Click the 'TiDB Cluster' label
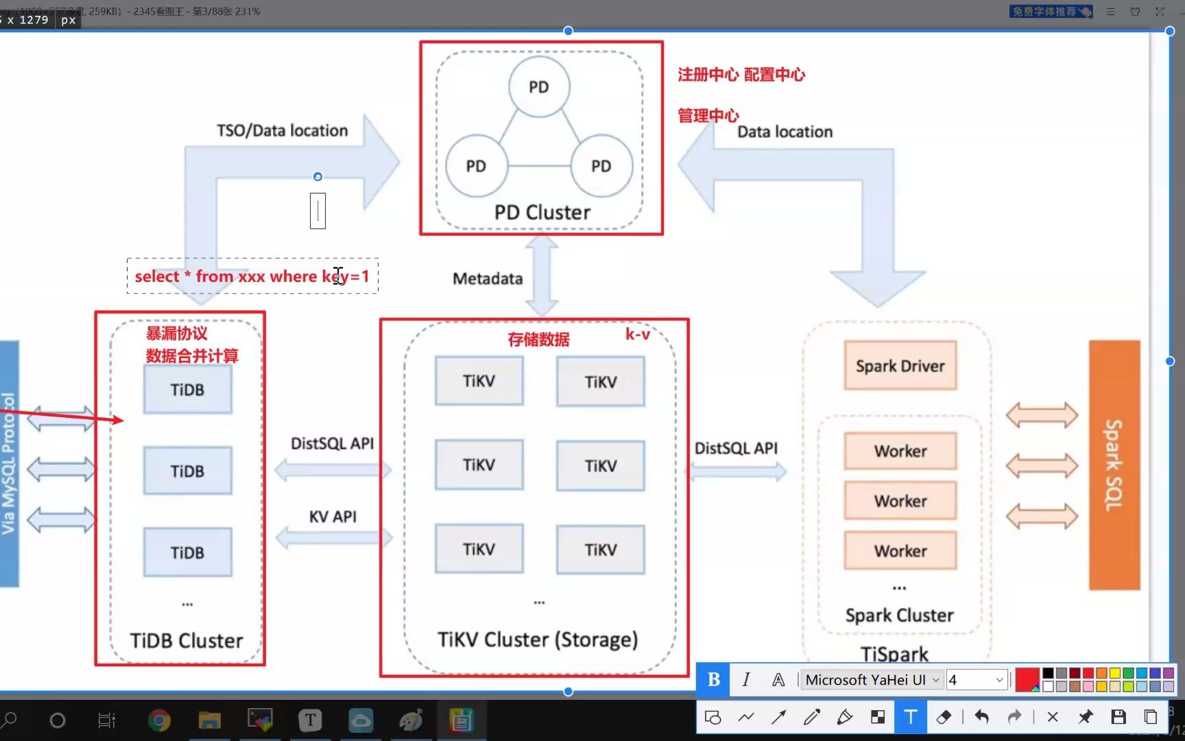The width and height of the screenshot is (1185, 741). point(187,640)
